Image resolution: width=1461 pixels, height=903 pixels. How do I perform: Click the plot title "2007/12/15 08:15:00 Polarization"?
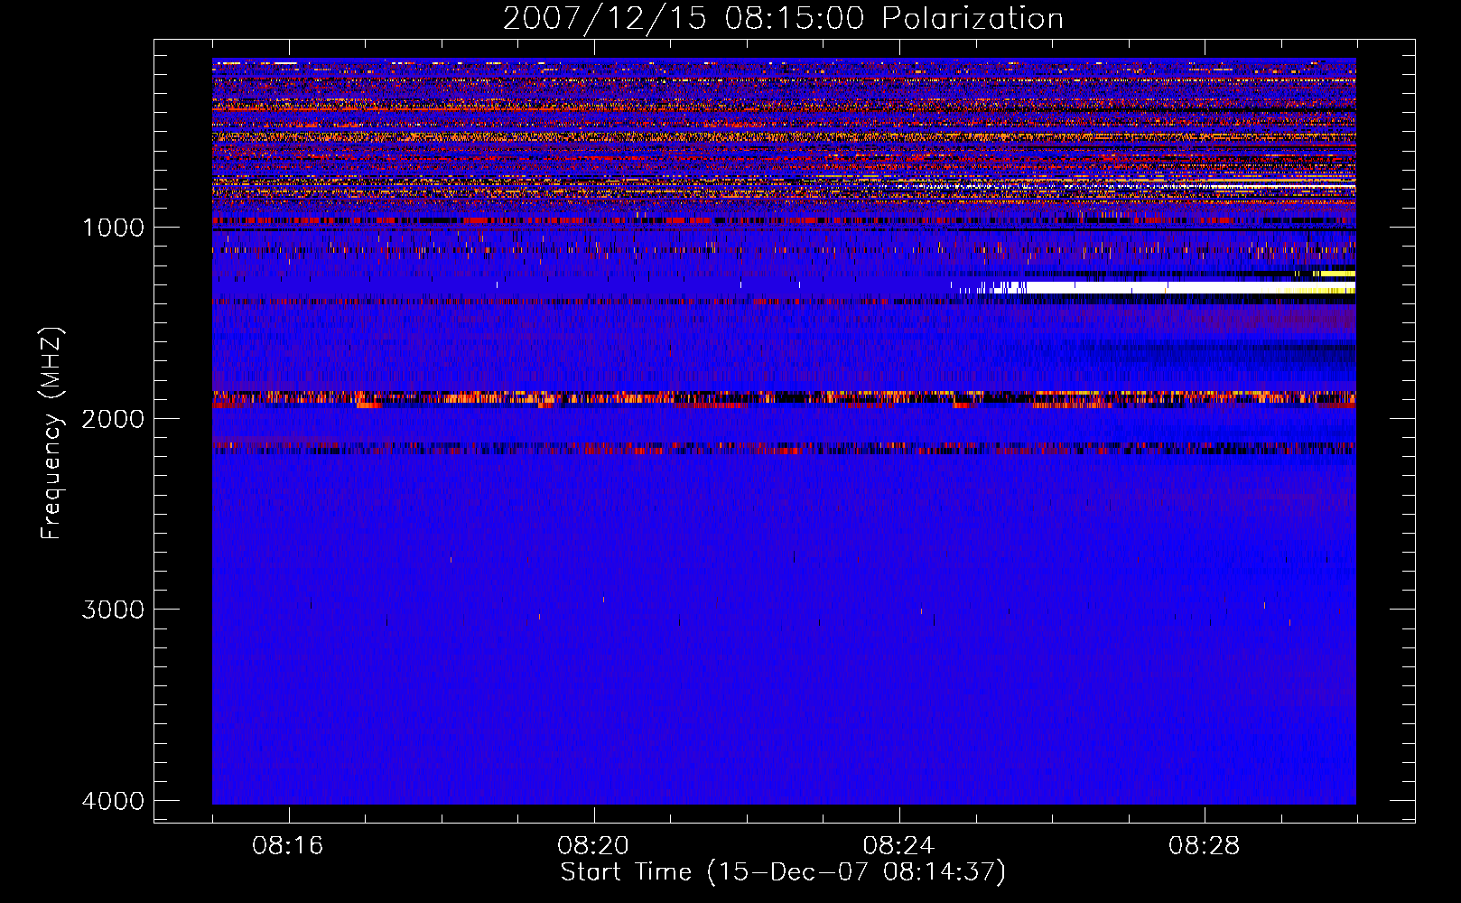click(x=783, y=18)
